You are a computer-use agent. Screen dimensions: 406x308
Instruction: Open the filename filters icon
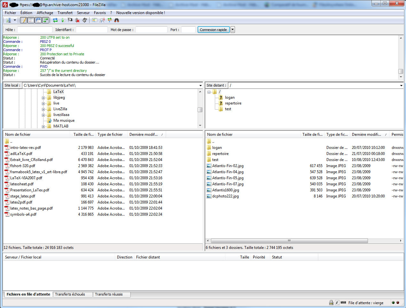pyautogui.click(x=95, y=20)
